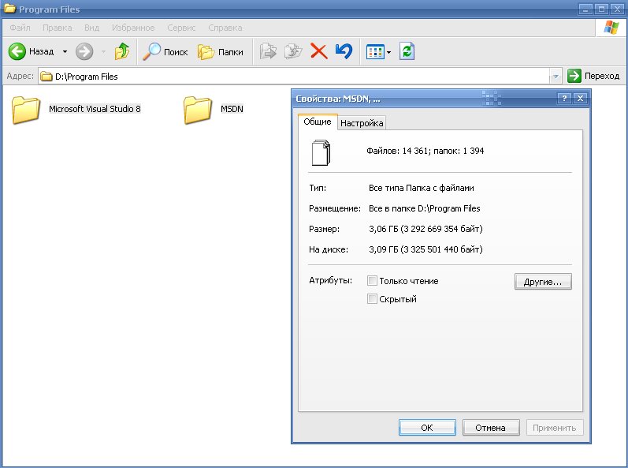The height and width of the screenshot is (468, 628).
Task: Go up one folder level via toolbar
Action: coord(121,52)
